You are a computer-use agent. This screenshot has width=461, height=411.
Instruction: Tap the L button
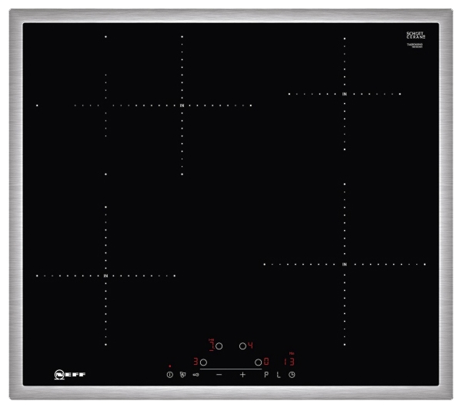tap(279, 375)
